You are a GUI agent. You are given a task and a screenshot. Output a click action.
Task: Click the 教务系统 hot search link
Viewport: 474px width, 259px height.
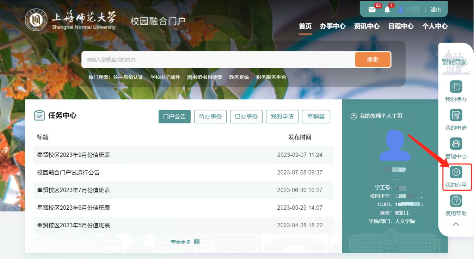(x=239, y=77)
